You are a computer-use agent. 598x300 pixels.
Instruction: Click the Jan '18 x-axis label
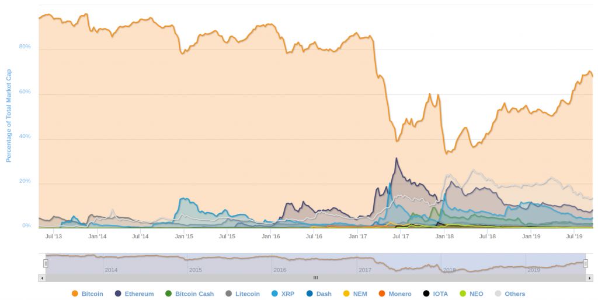[x=444, y=237]
